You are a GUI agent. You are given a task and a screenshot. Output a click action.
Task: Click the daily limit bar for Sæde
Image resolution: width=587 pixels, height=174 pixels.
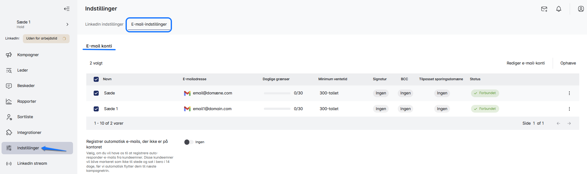pos(277,93)
